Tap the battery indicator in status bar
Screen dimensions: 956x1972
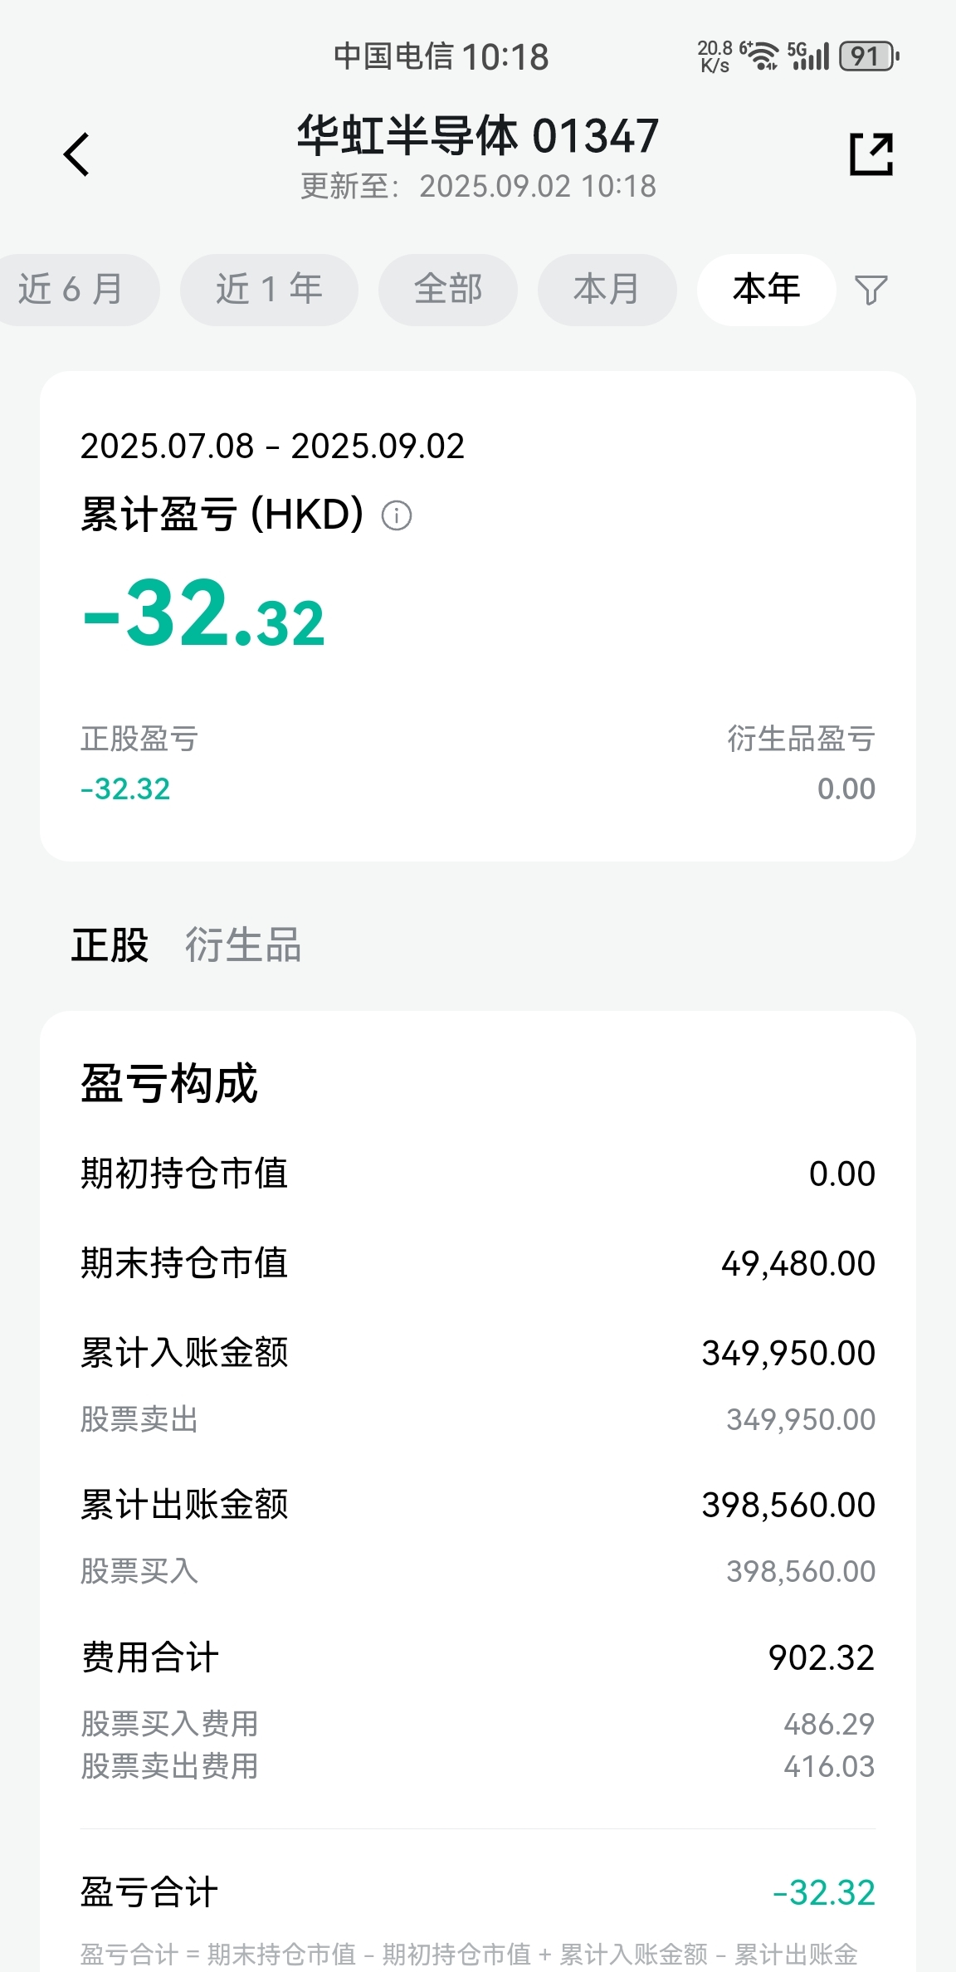(870, 56)
